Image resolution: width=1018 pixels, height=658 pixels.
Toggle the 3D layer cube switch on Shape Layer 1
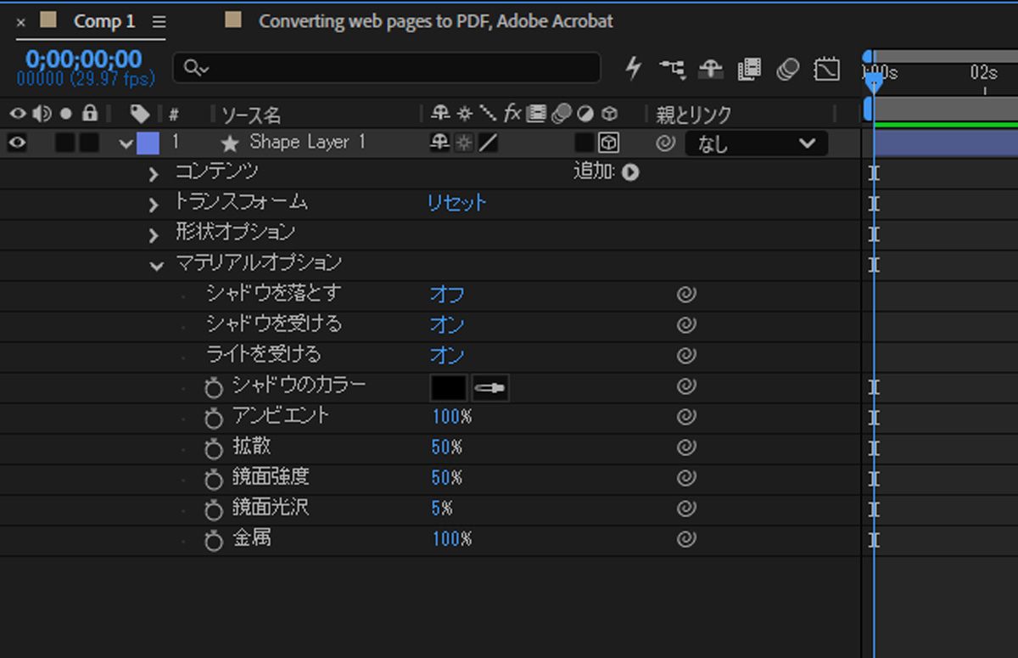click(x=608, y=143)
